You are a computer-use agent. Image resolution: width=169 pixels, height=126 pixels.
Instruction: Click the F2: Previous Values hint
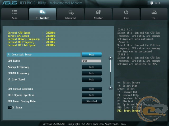point(130,98)
